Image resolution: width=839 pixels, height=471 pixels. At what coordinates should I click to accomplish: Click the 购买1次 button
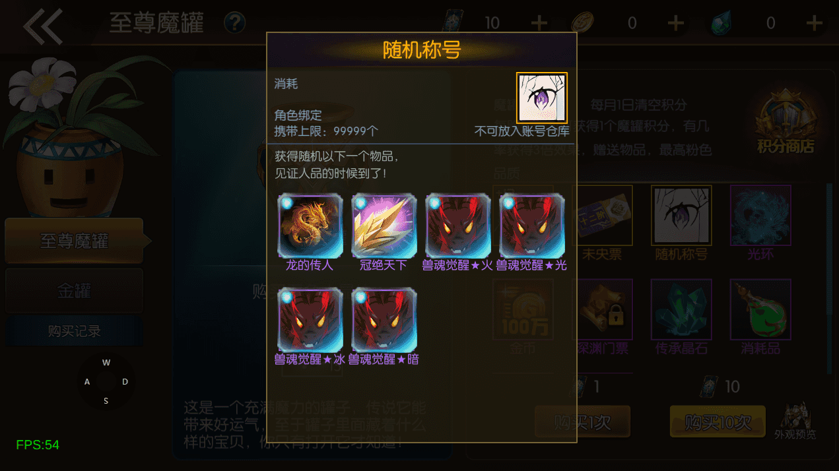click(582, 422)
